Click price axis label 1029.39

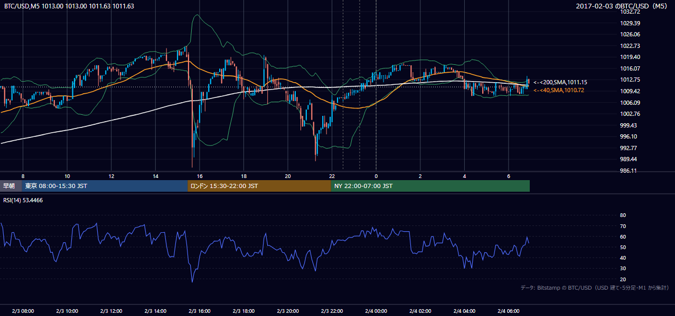click(630, 23)
